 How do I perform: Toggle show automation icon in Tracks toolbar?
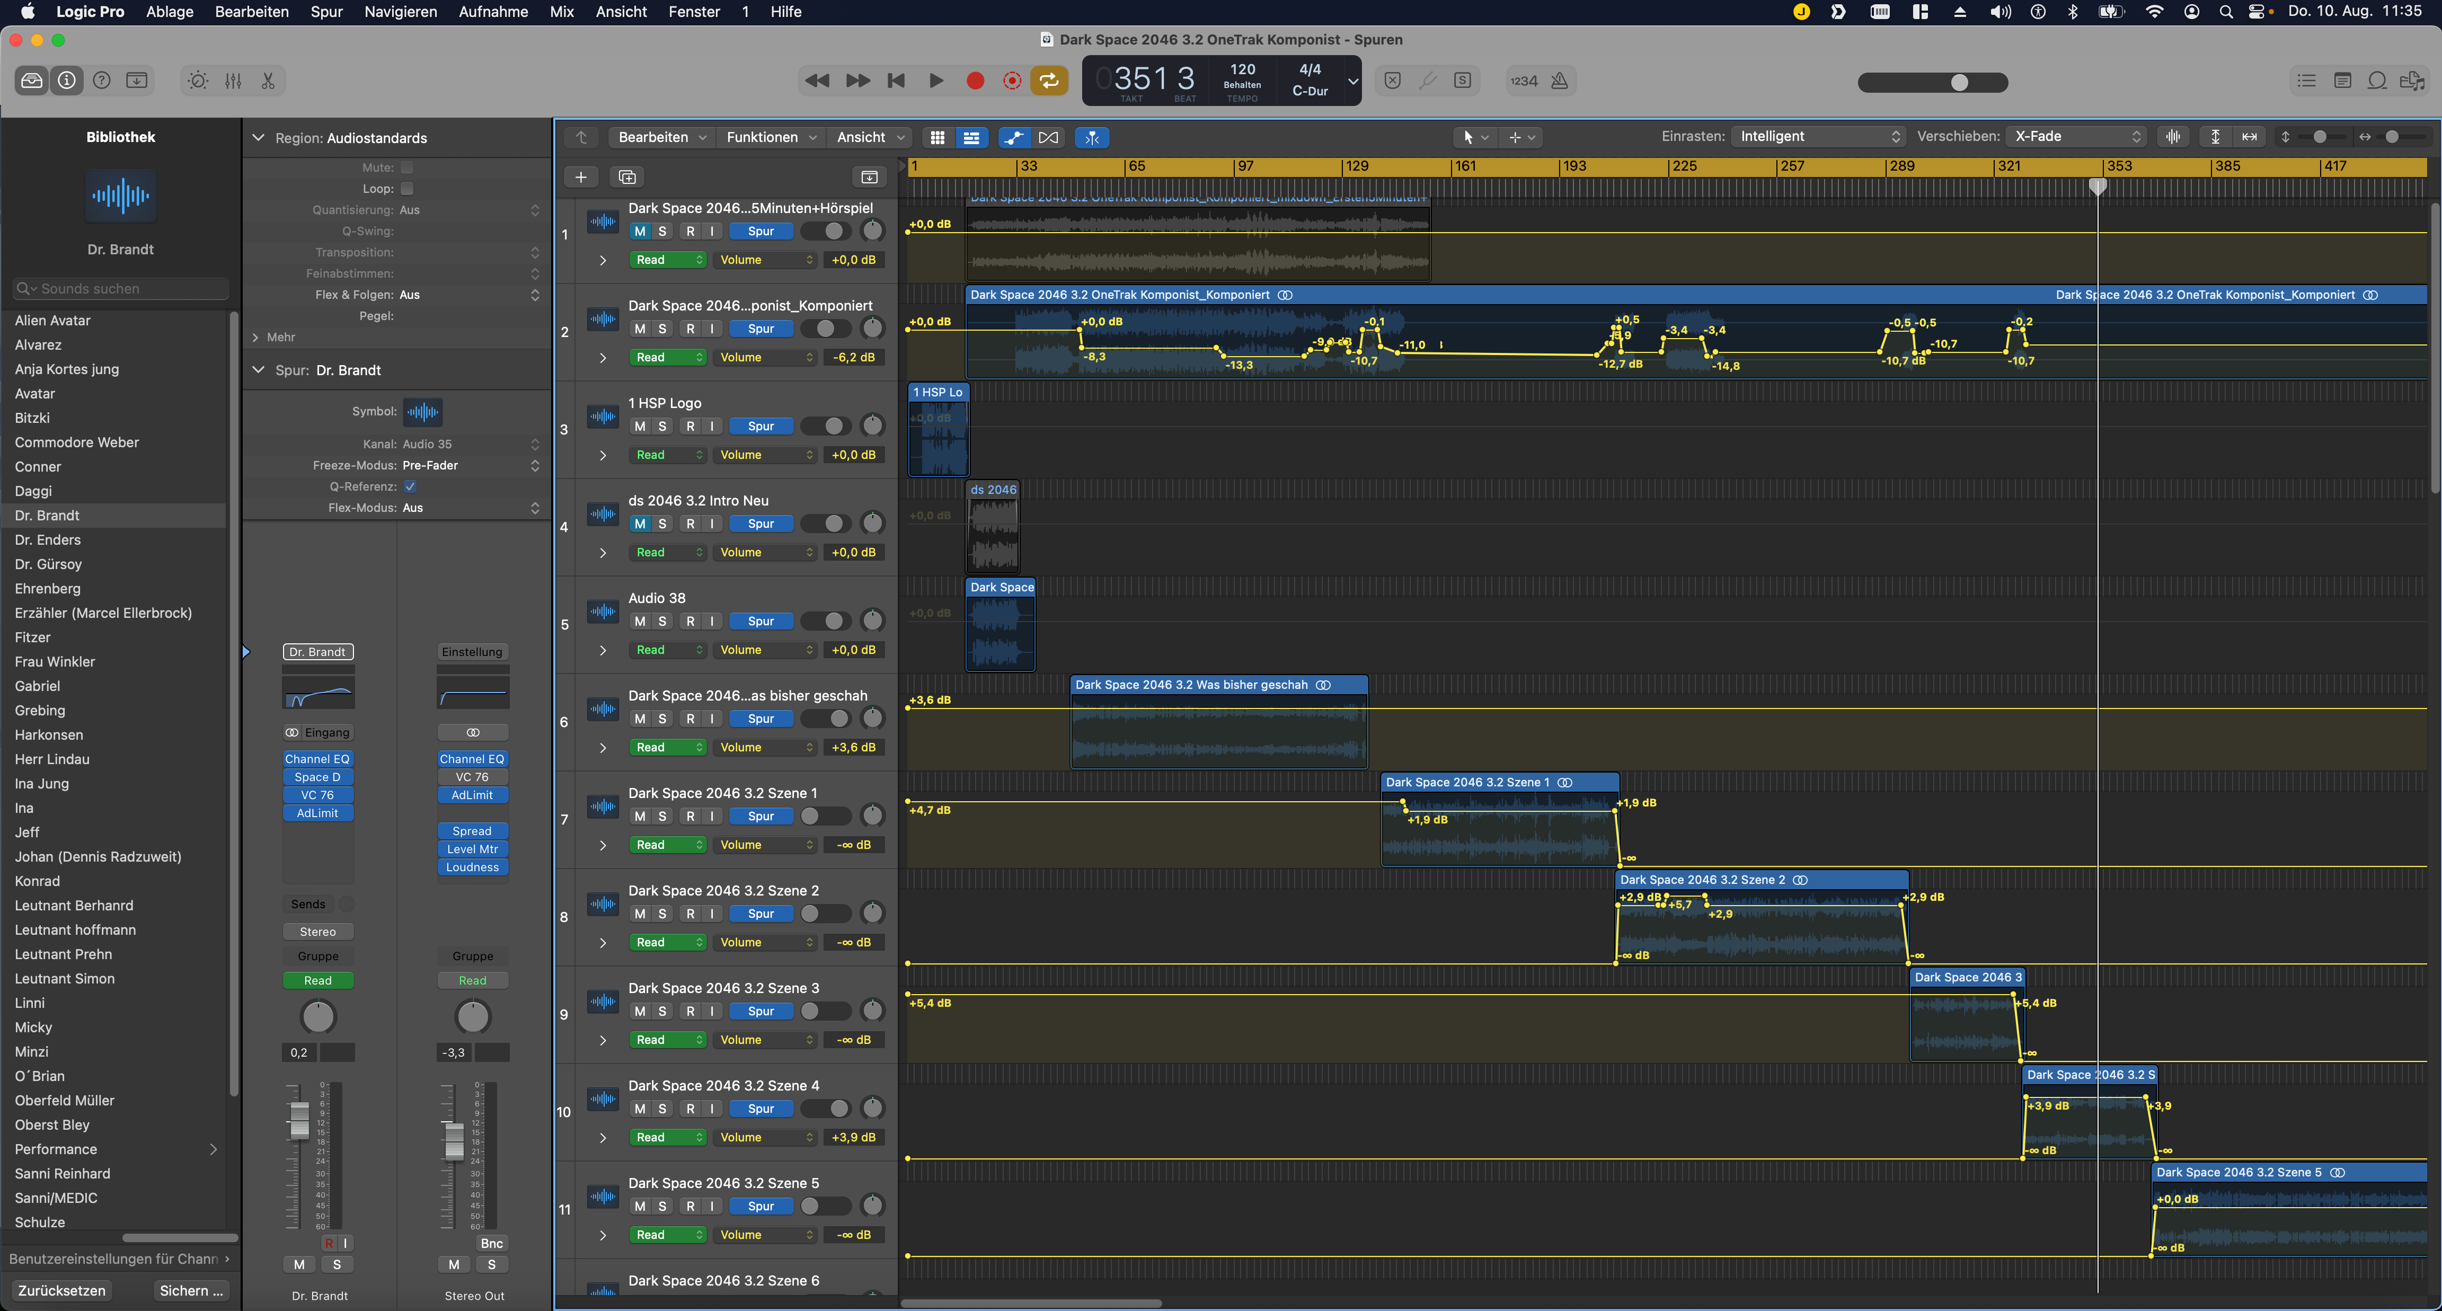1013,137
